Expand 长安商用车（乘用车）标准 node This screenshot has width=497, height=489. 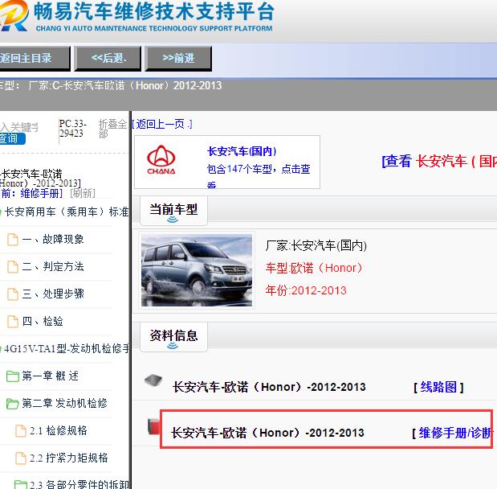67,212
